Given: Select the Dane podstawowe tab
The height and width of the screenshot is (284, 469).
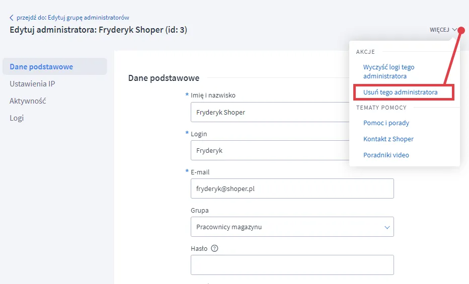Looking at the screenshot, I should coord(41,67).
